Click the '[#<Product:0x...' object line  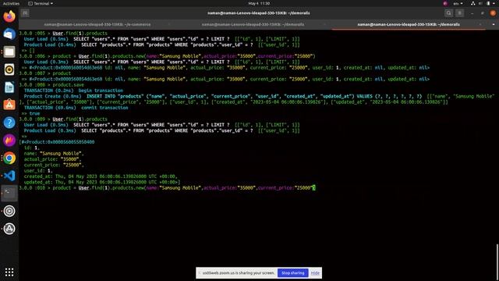[57, 142]
